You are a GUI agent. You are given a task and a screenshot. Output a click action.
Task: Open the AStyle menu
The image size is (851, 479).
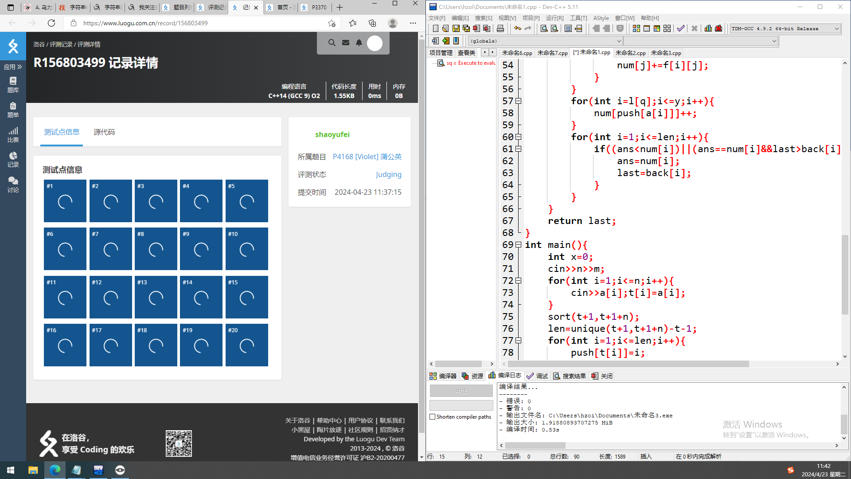coord(601,18)
